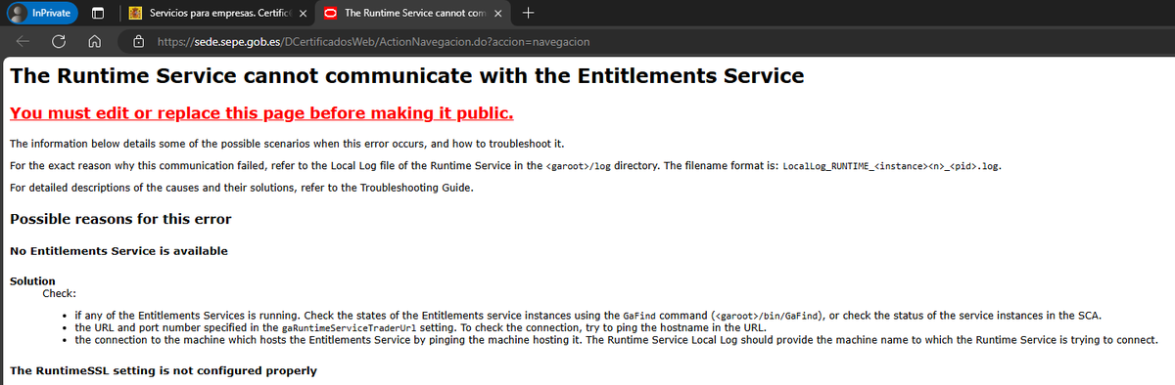
Task: Click the LocalLog_RUNTIME filename format text
Action: [892, 166]
